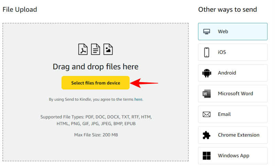
Task: Open the terms 'here' link
Action: point(139,99)
